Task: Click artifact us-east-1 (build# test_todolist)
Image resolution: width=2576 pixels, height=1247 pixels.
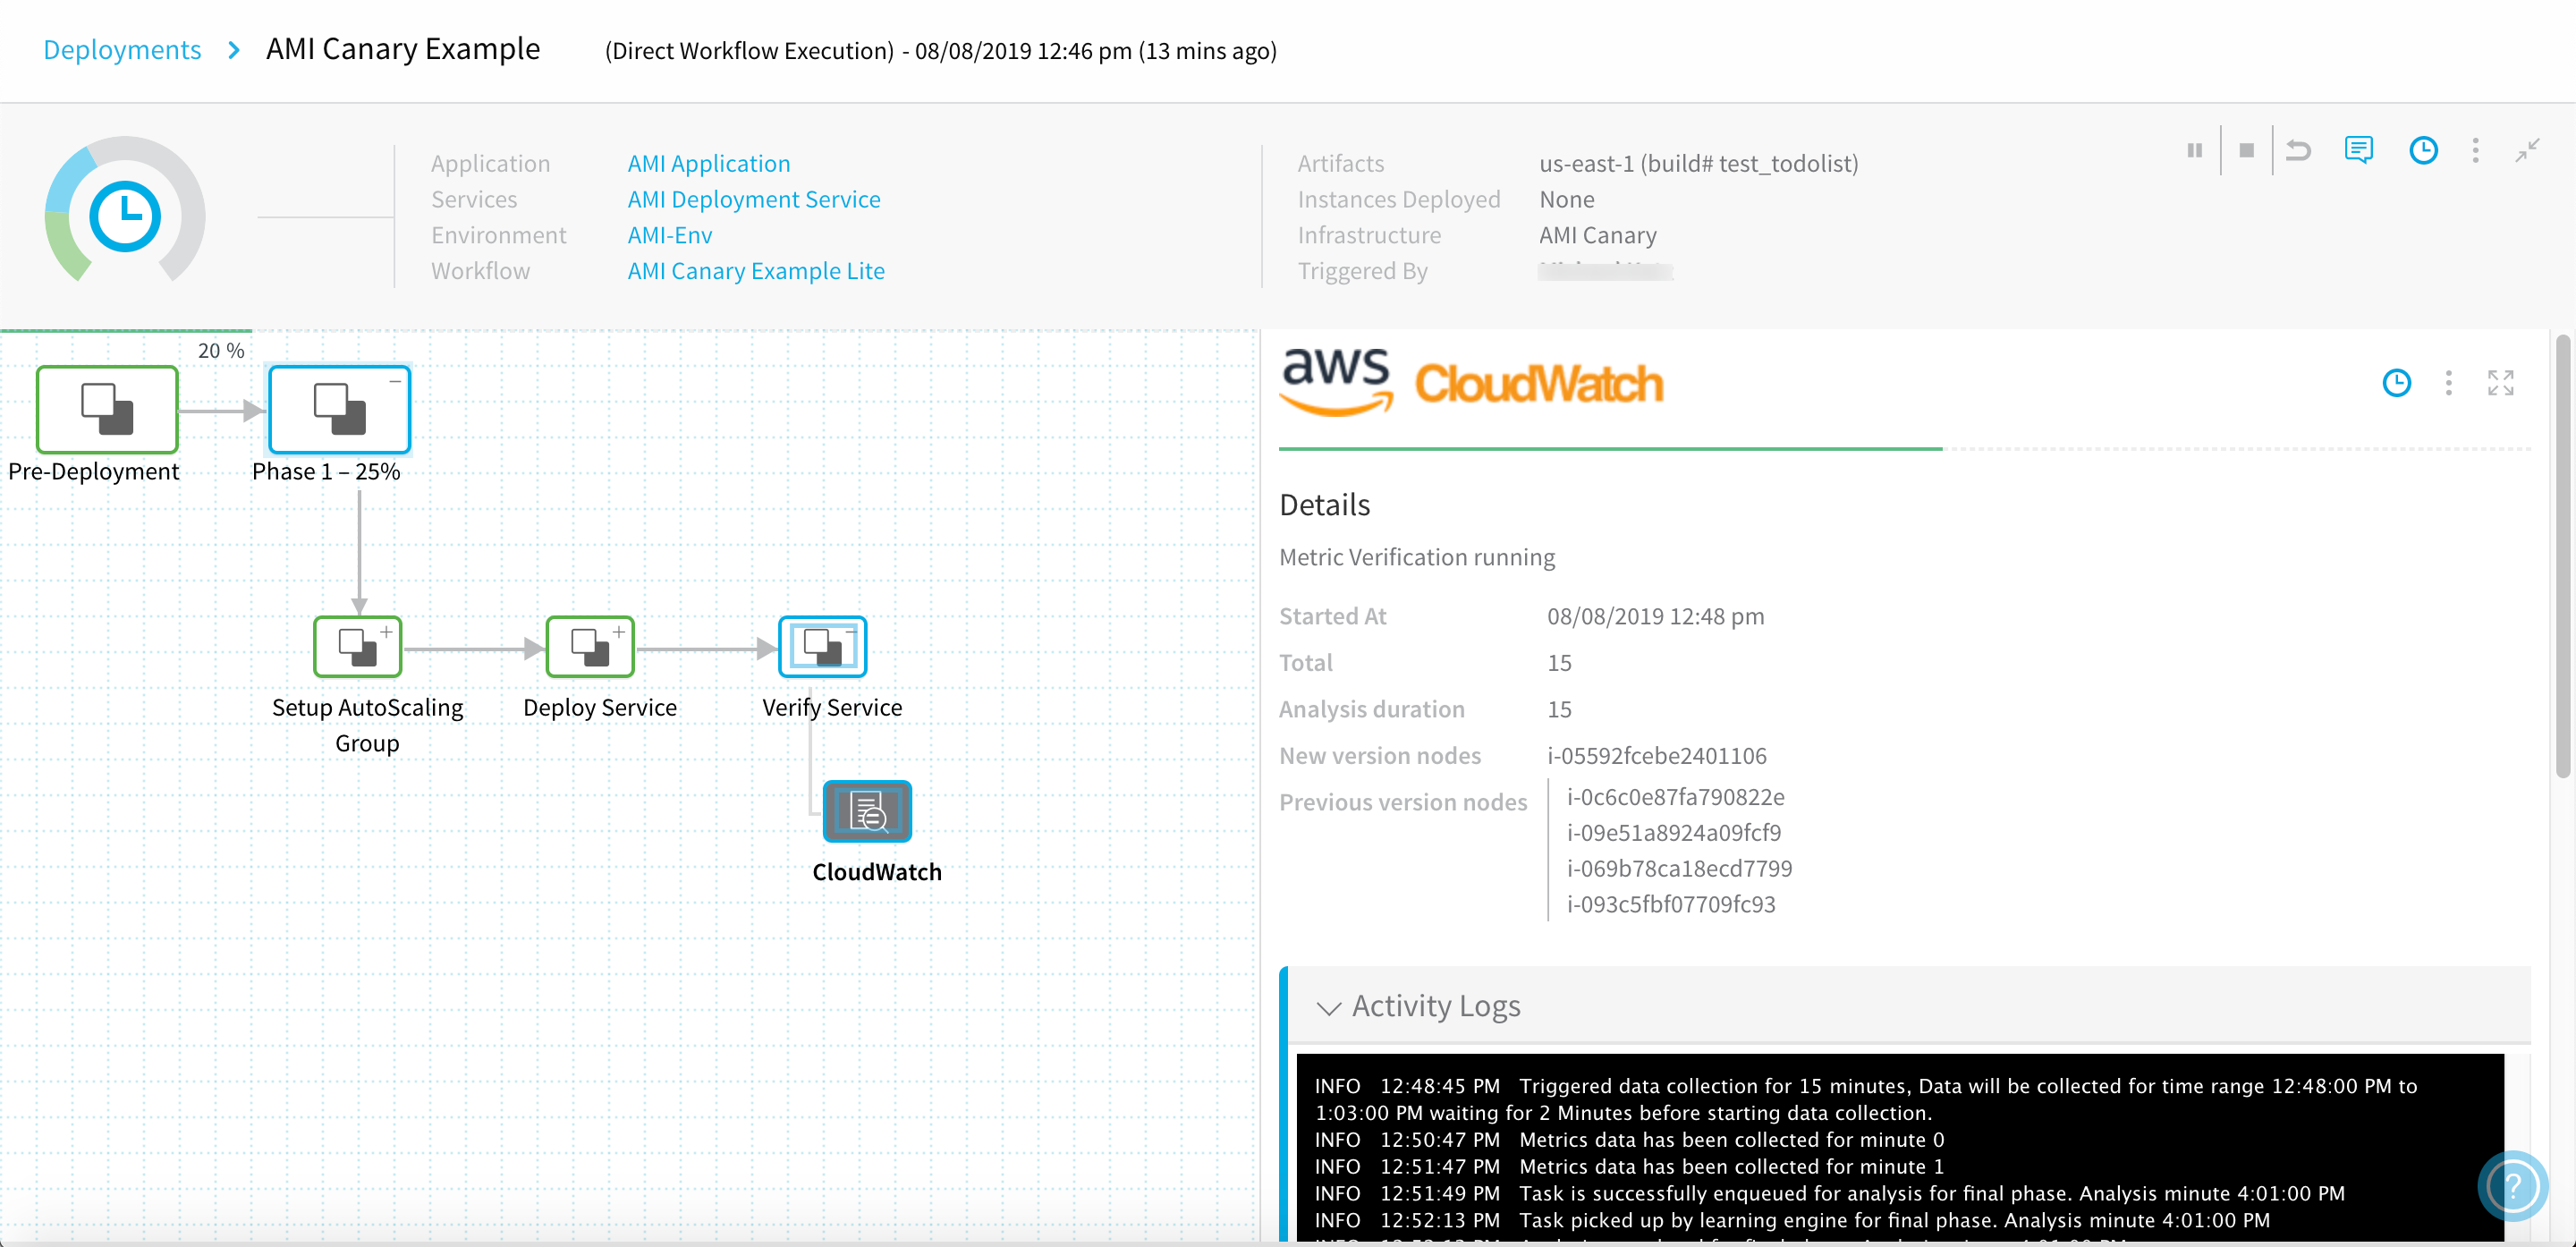Action: [1699, 163]
